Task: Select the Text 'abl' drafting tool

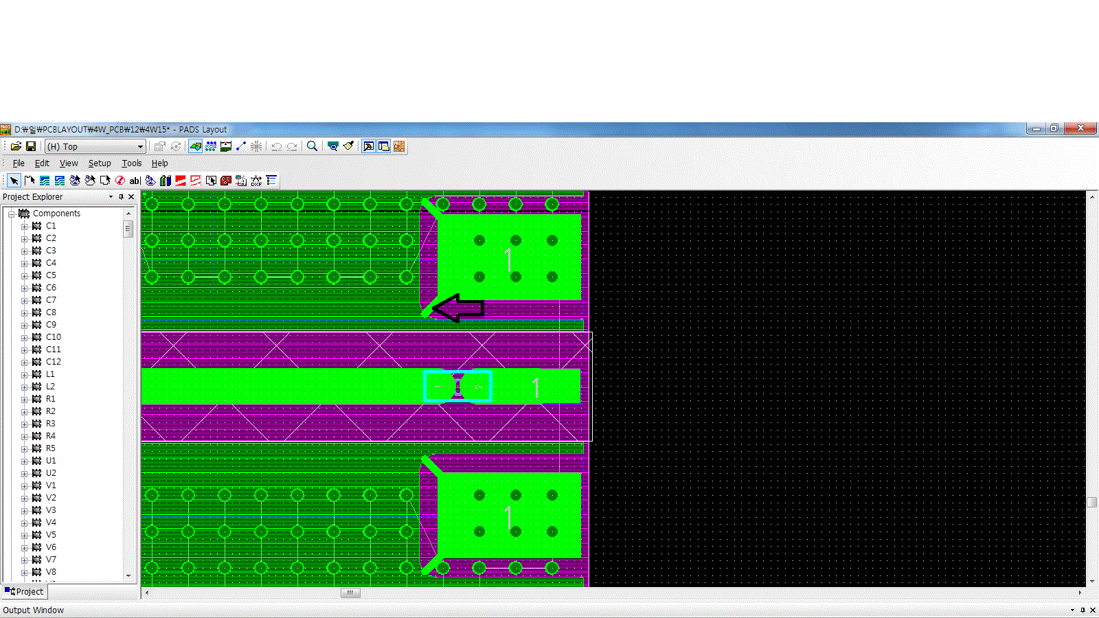Action: [x=135, y=181]
